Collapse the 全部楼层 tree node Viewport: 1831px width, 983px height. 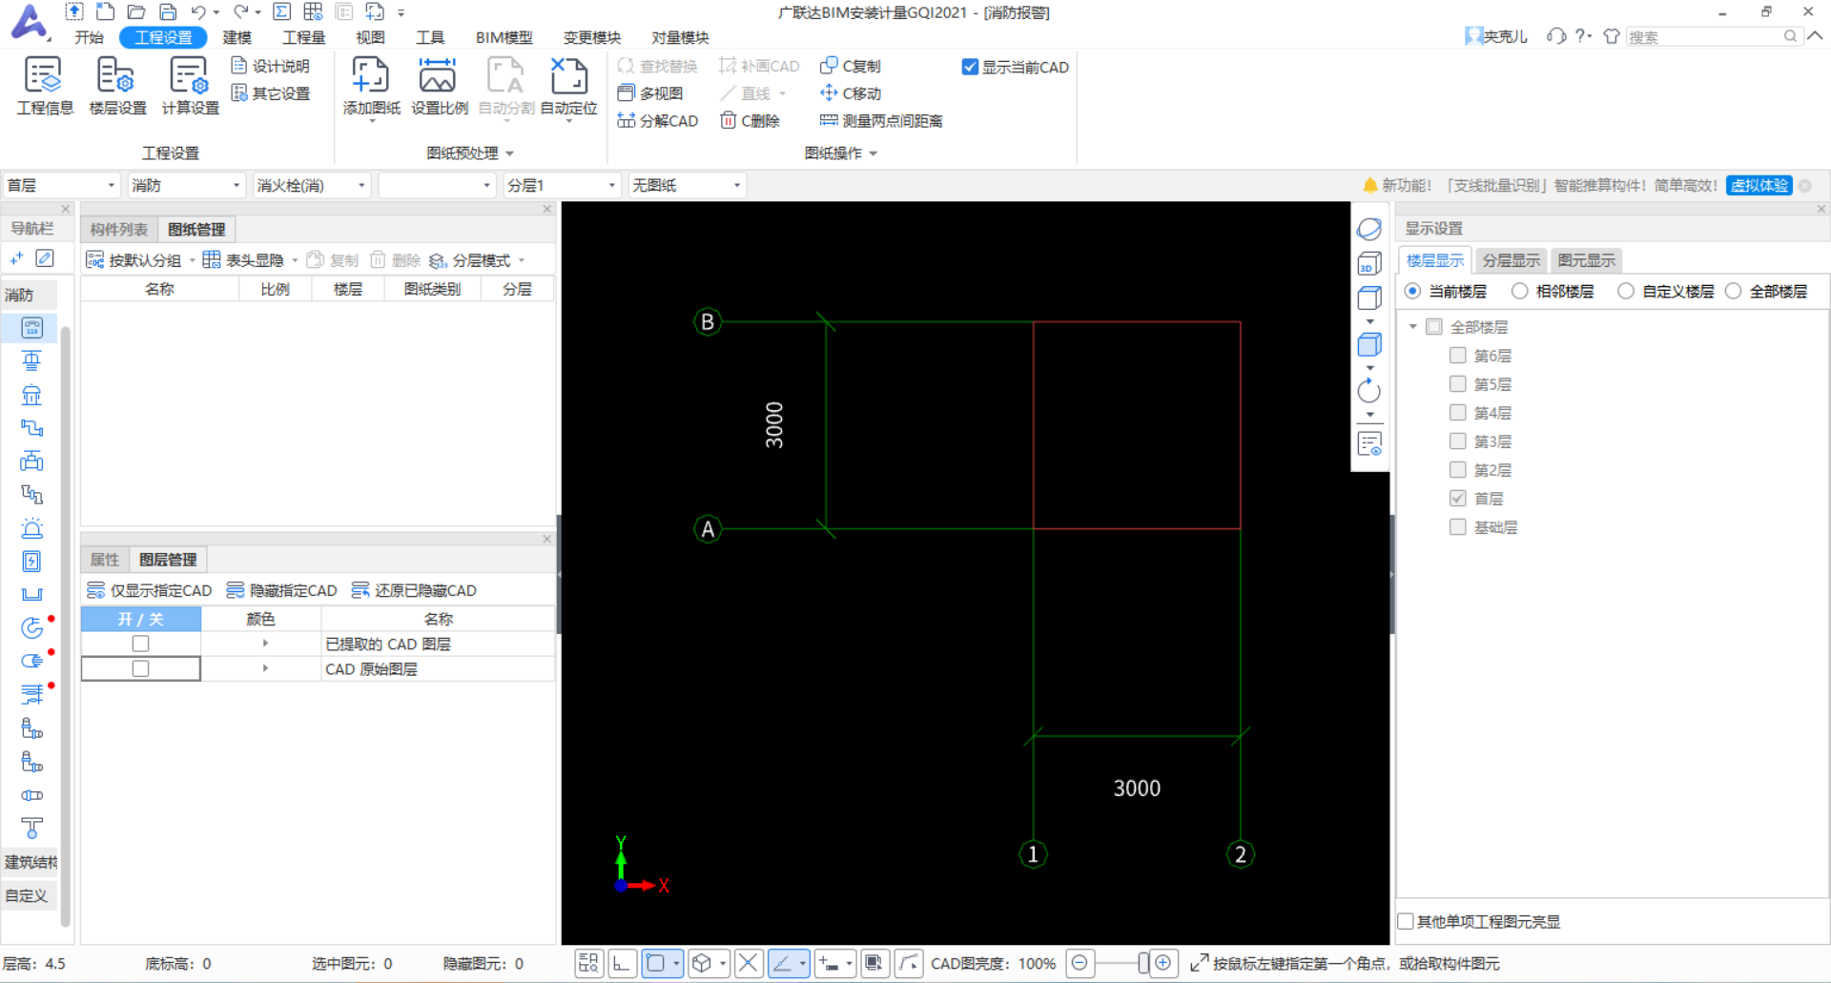(1413, 327)
